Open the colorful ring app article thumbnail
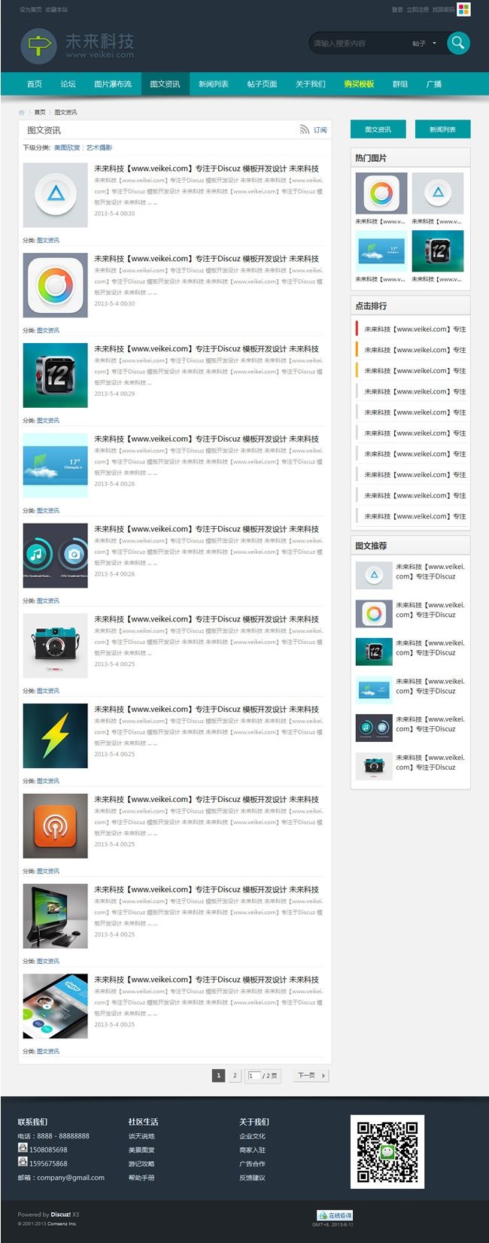489x1243 pixels. 56,285
